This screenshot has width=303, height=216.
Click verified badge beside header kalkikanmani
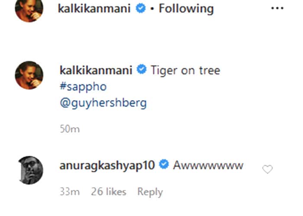140,9
